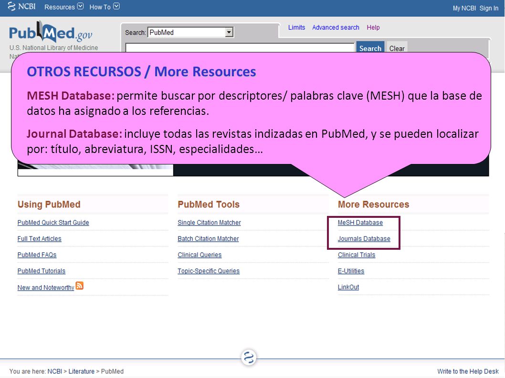
Task: Click the Clear button
Action: click(397, 48)
